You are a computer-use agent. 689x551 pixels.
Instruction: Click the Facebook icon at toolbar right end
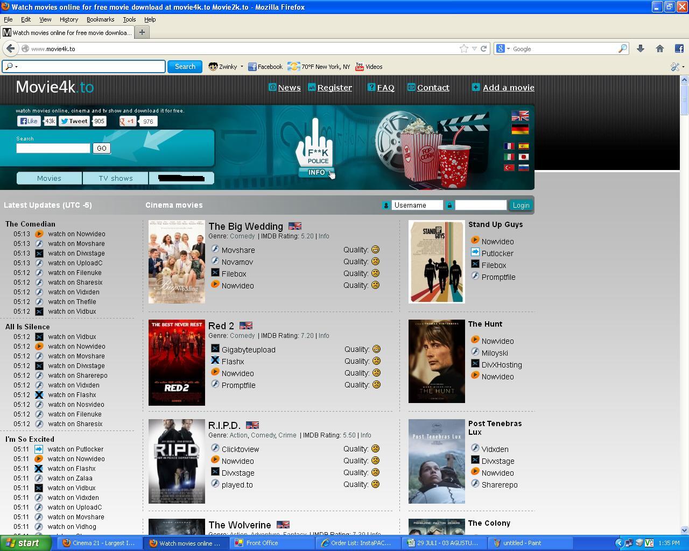[679, 48]
